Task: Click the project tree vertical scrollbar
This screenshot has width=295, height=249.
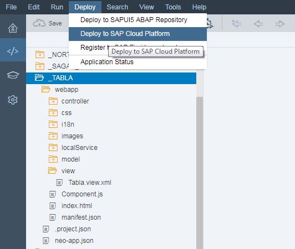Action: click(200, 173)
